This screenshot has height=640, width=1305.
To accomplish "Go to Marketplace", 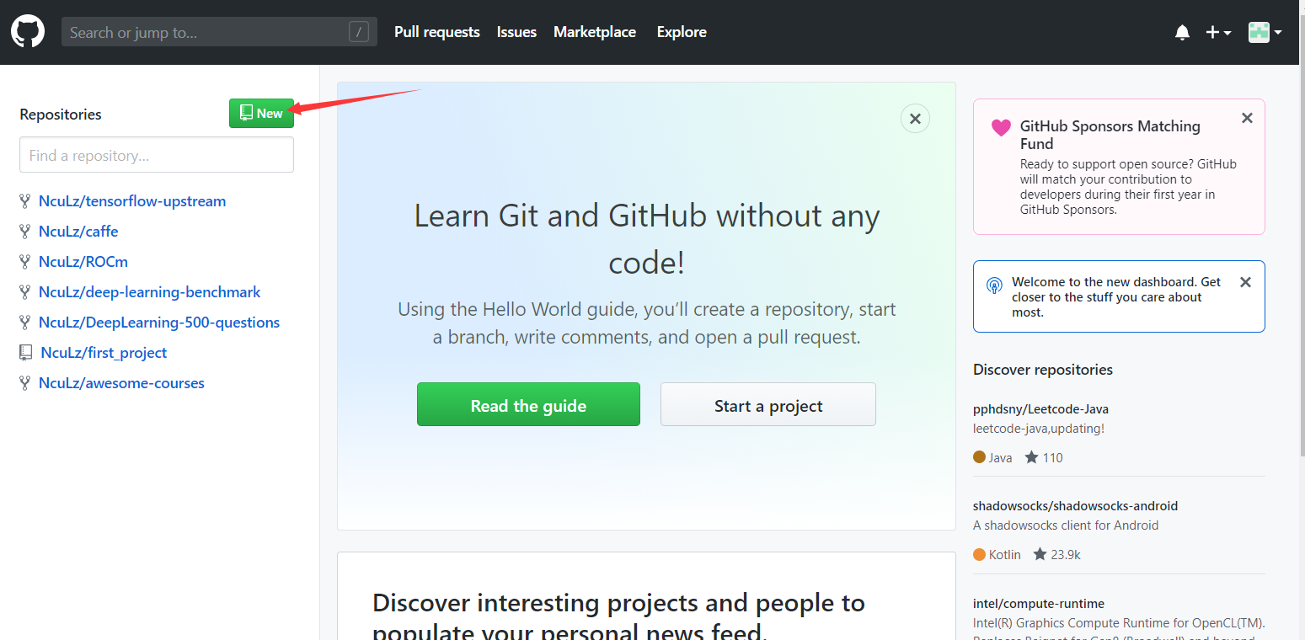I will click(595, 32).
